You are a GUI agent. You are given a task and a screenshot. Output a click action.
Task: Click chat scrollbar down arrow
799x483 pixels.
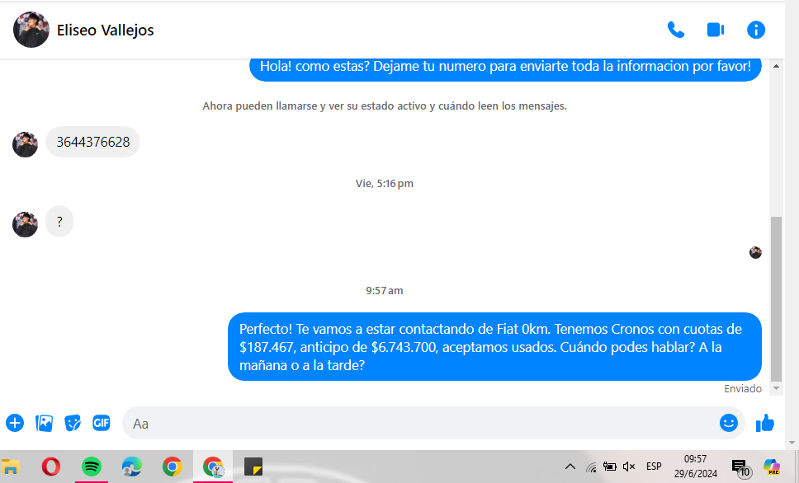pos(776,388)
